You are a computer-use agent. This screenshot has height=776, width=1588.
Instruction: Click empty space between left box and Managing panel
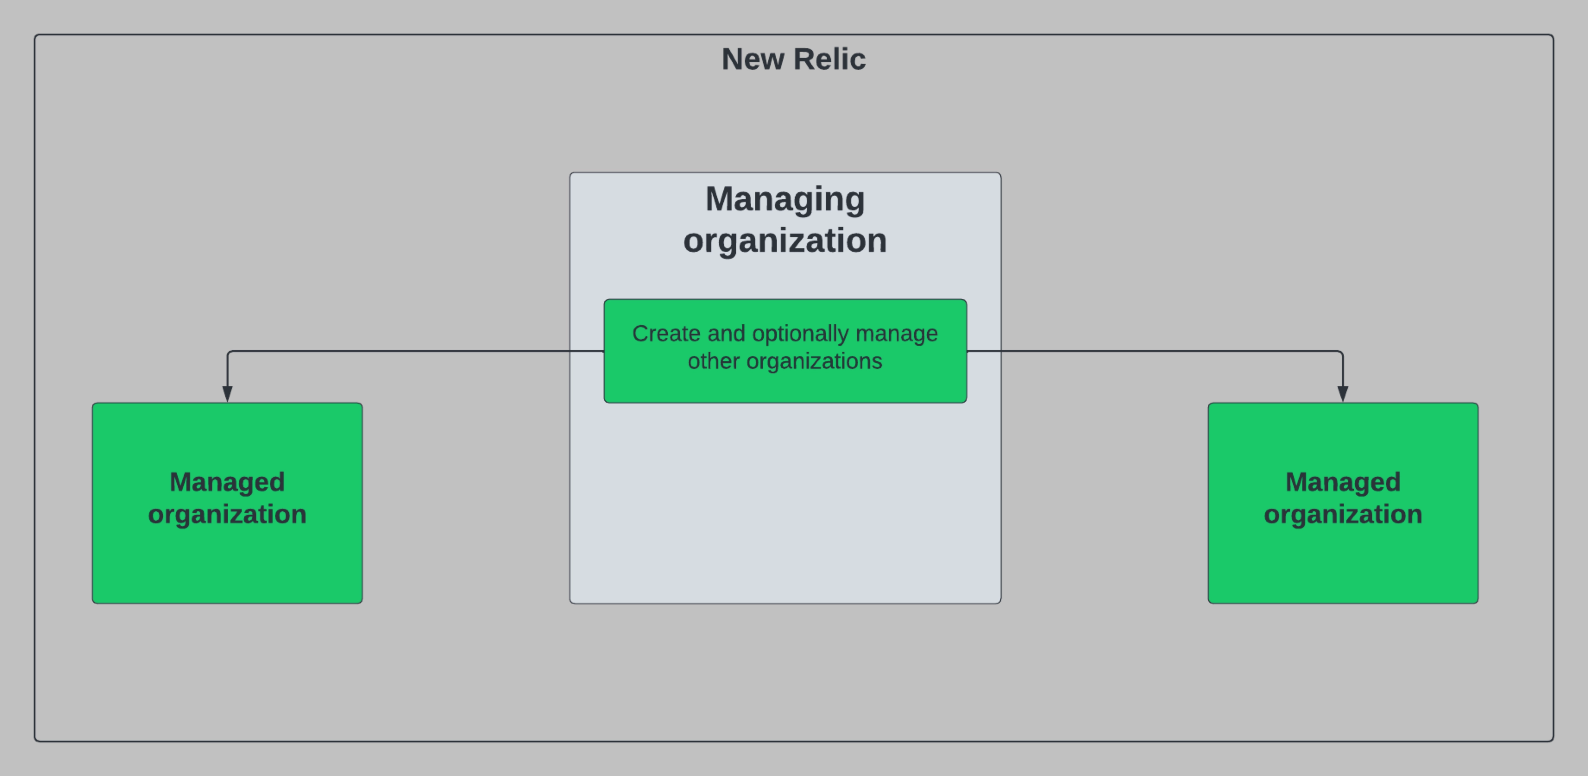click(466, 493)
